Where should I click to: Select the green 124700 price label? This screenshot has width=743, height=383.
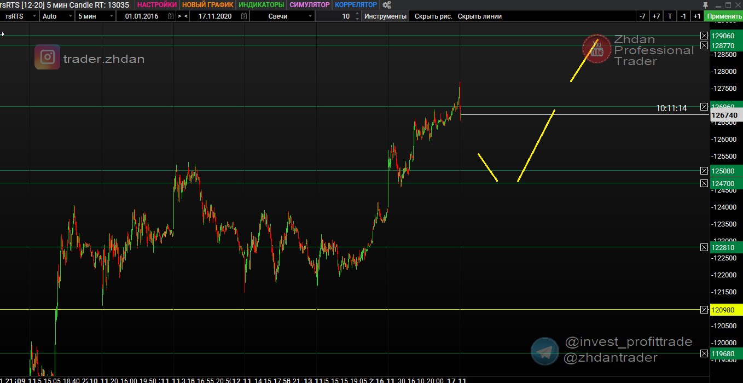726,183
